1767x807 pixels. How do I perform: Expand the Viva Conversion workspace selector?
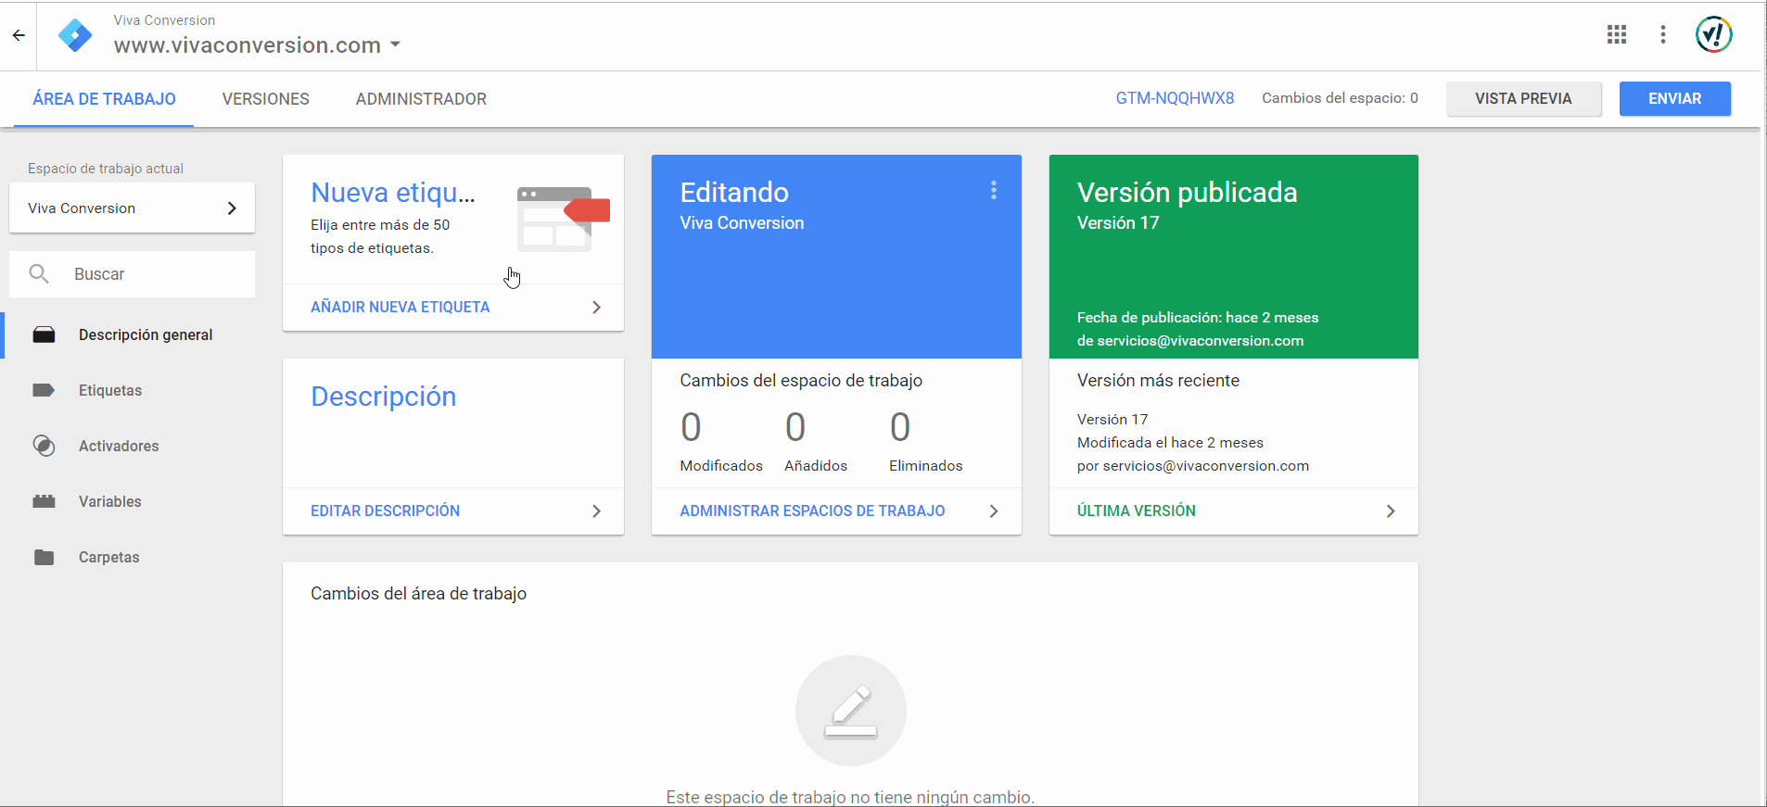(x=132, y=208)
